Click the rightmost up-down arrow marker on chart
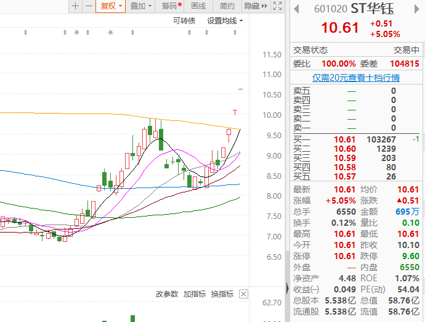Viewport: 425px width, 322px height. [x=235, y=32]
